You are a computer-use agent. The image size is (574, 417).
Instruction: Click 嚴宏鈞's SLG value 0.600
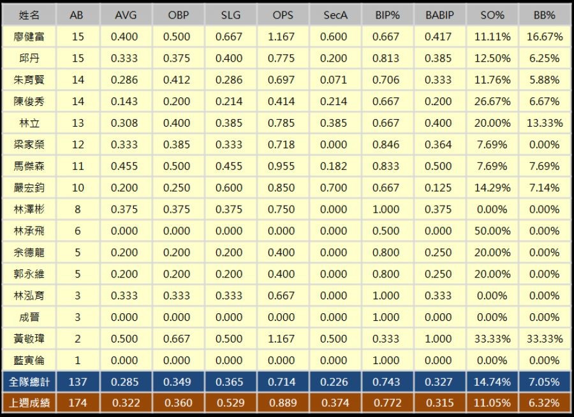click(x=229, y=187)
